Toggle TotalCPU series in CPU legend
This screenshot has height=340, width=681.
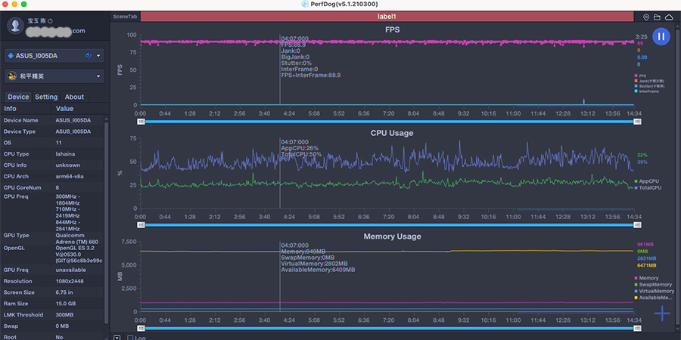click(x=648, y=188)
